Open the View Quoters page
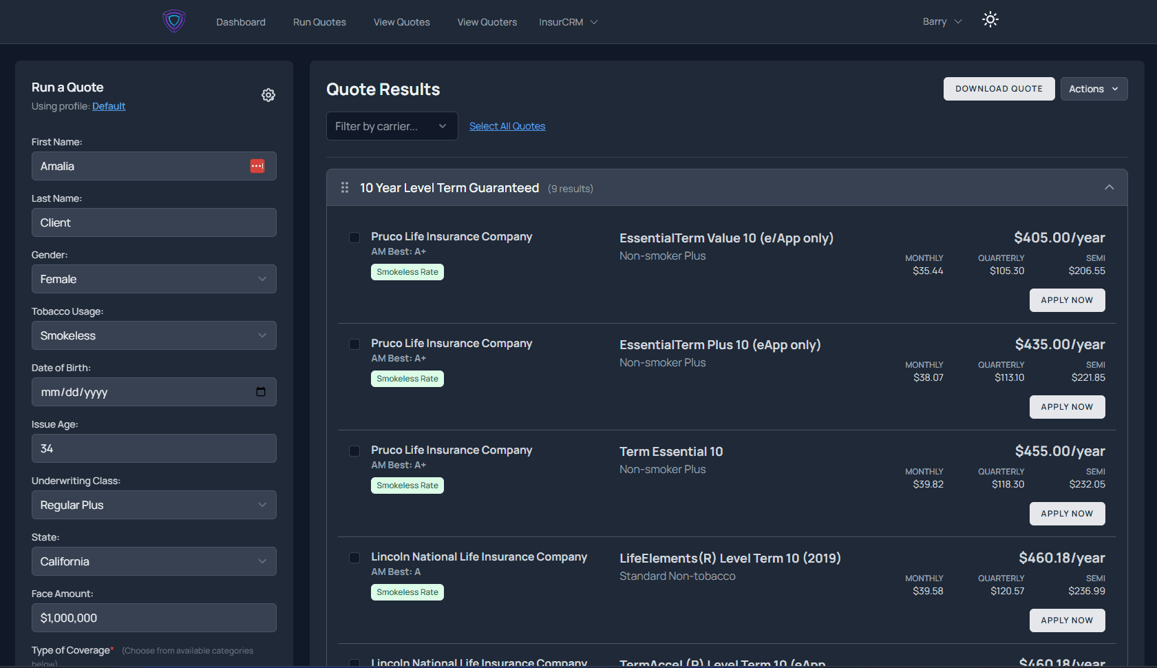Screen dimensions: 1157x668 coord(487,22)
